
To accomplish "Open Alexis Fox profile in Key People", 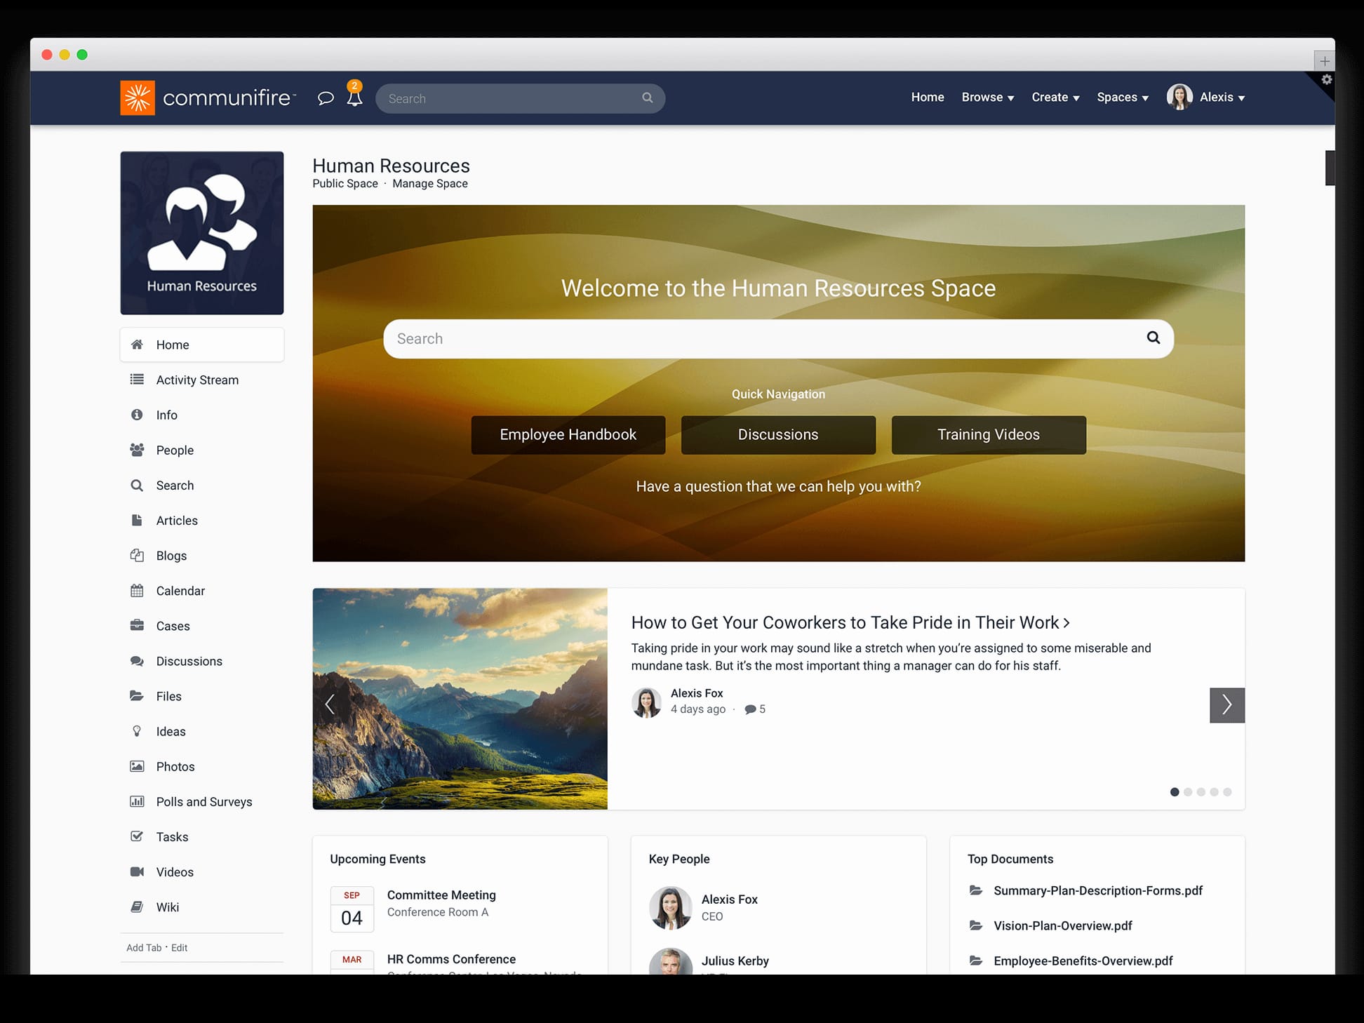I will point(730,900).
